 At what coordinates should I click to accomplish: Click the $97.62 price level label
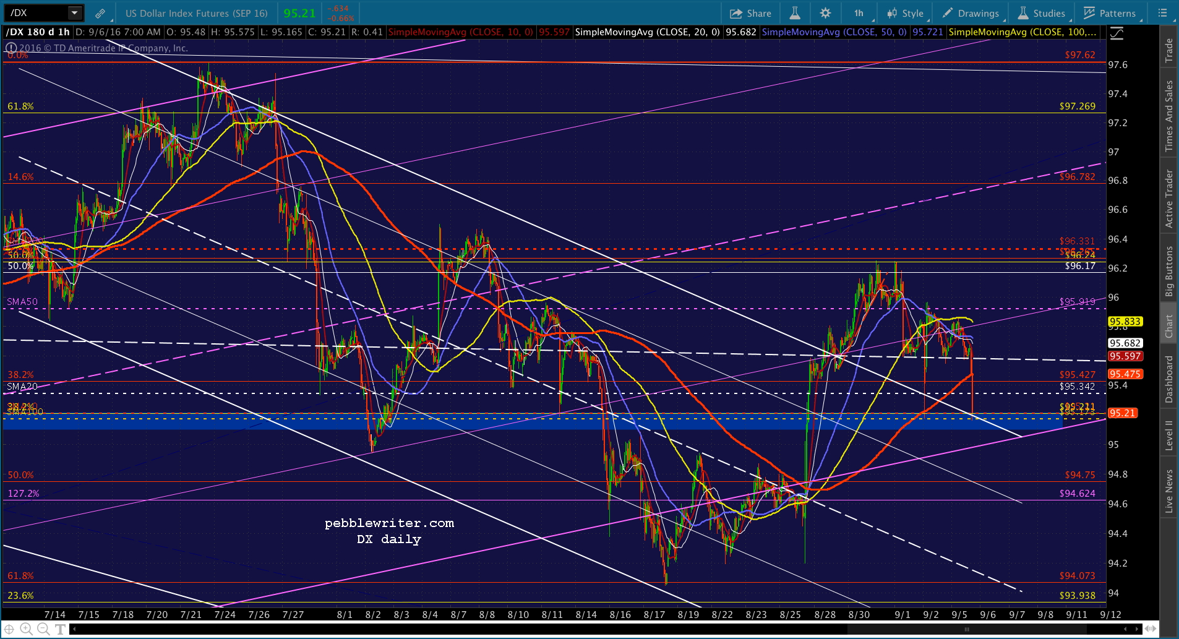[x=1080, y=55]
